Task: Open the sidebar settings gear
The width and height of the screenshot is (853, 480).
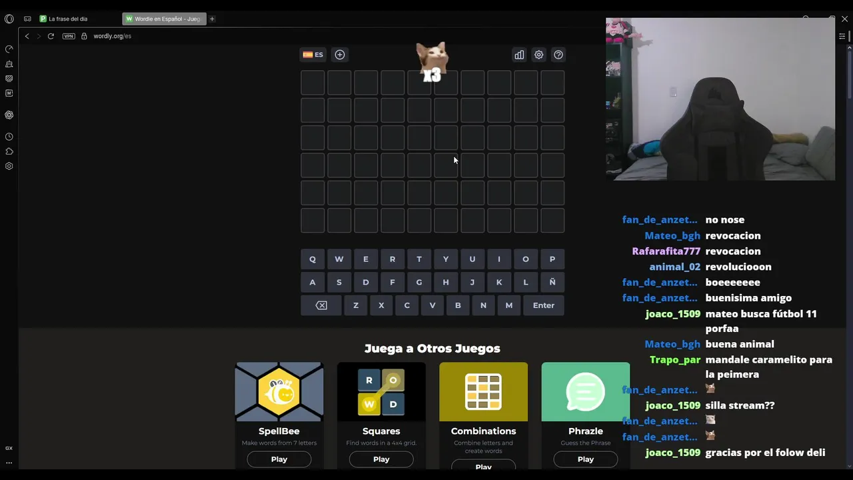Action: coord(9,166)
